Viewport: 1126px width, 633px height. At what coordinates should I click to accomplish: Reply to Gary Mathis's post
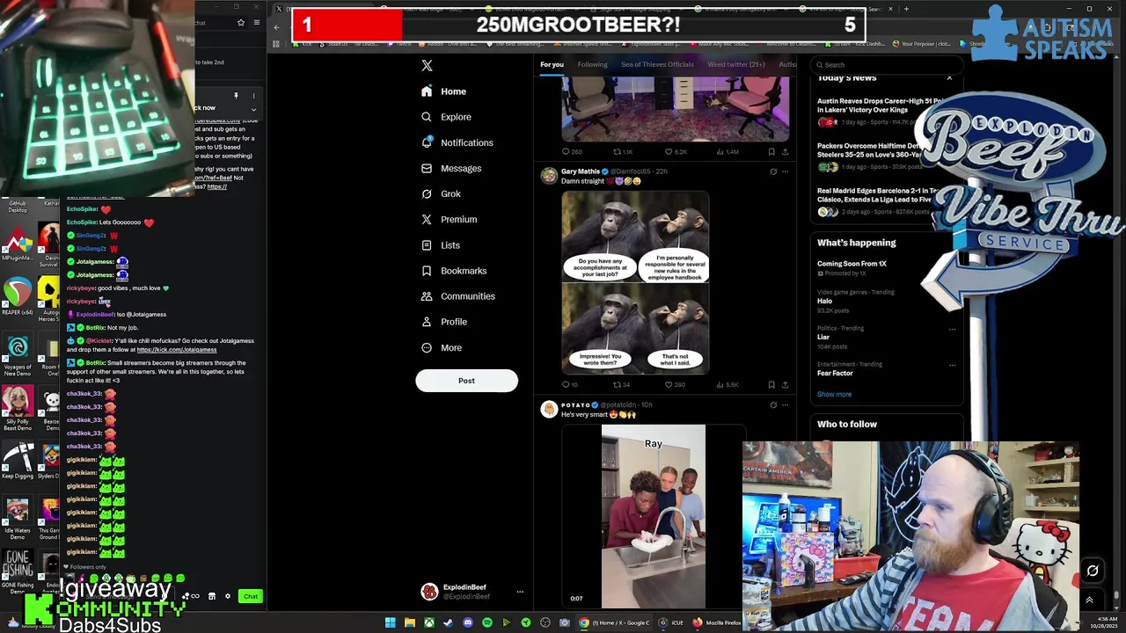pos(569,384)
